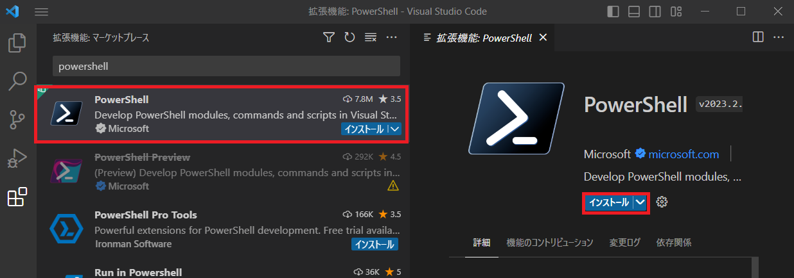
Task: Open install dropdown arrow in details page
Action: point(640,202)
